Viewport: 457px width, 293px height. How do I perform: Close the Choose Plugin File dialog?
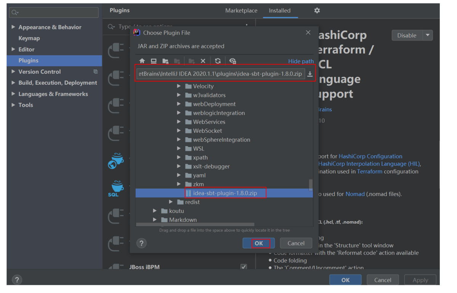(308, 33)
